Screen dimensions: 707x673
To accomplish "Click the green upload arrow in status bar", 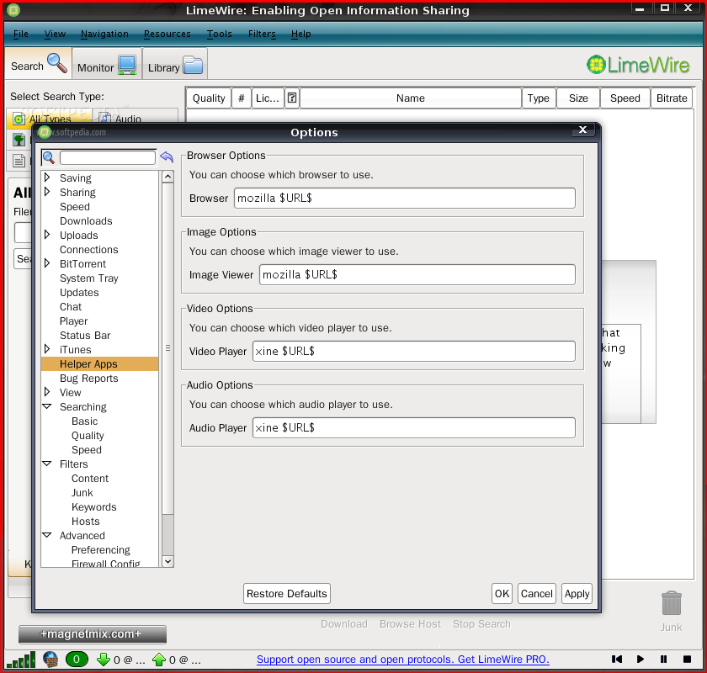I will pyautogui.click(x=159, y=660).
